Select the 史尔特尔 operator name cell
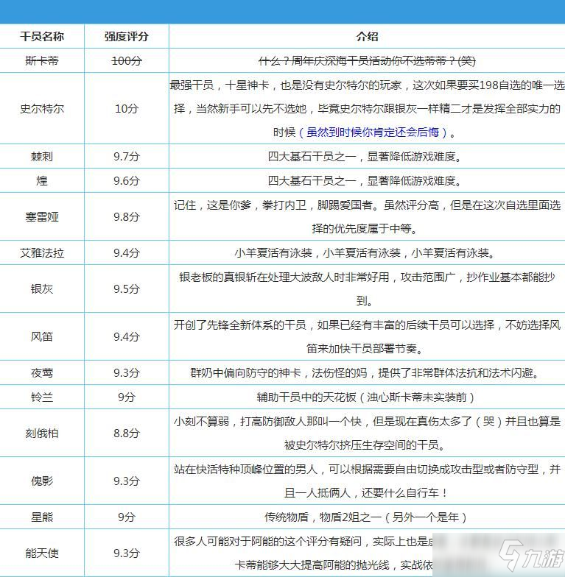The height and width of the screenshot is (577, 565). pyautogui.click(x=42, y=109)
